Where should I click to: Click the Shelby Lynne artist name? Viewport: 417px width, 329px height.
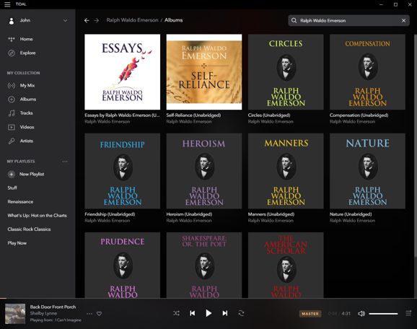tap(43, 313)
